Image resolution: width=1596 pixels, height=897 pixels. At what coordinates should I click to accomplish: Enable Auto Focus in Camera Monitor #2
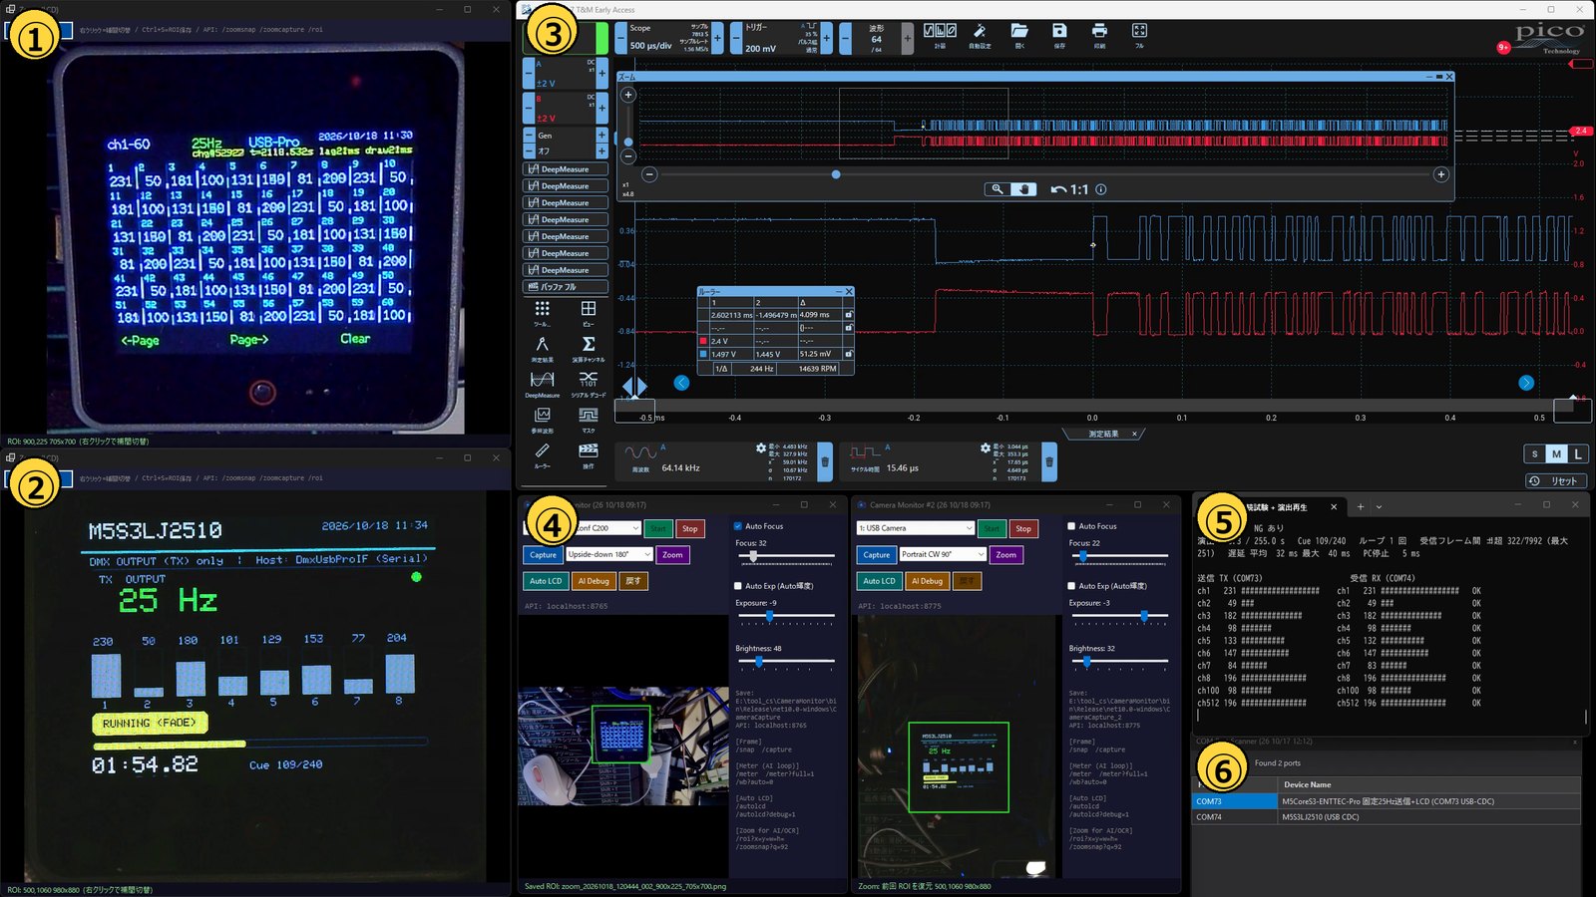coord(1071,526)
